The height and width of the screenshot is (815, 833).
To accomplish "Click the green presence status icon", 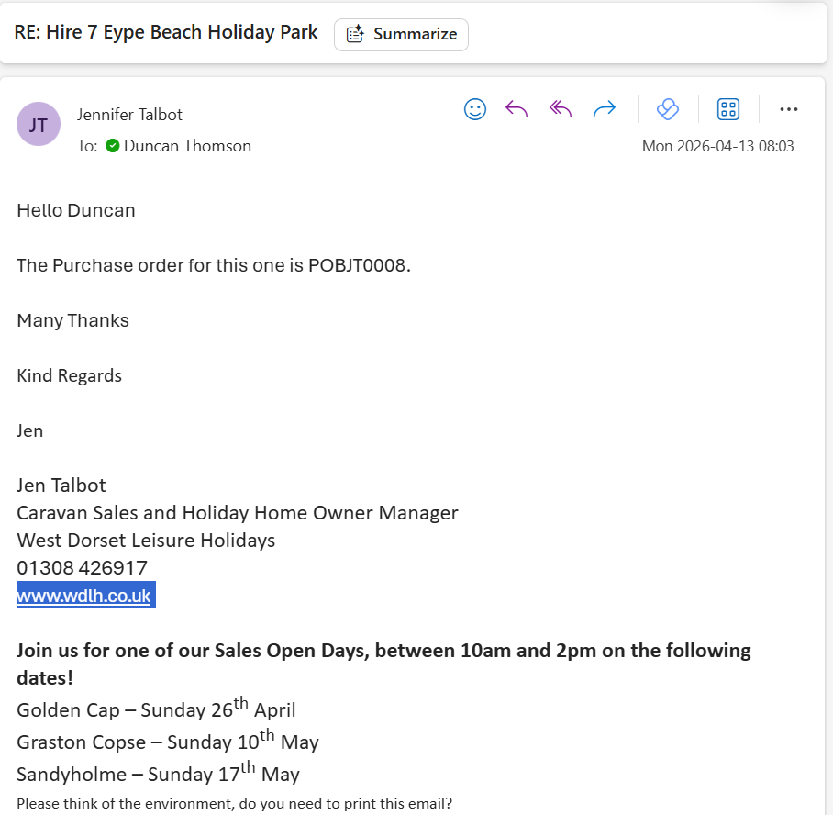I will pyautogui.click(x=113, y=146).
